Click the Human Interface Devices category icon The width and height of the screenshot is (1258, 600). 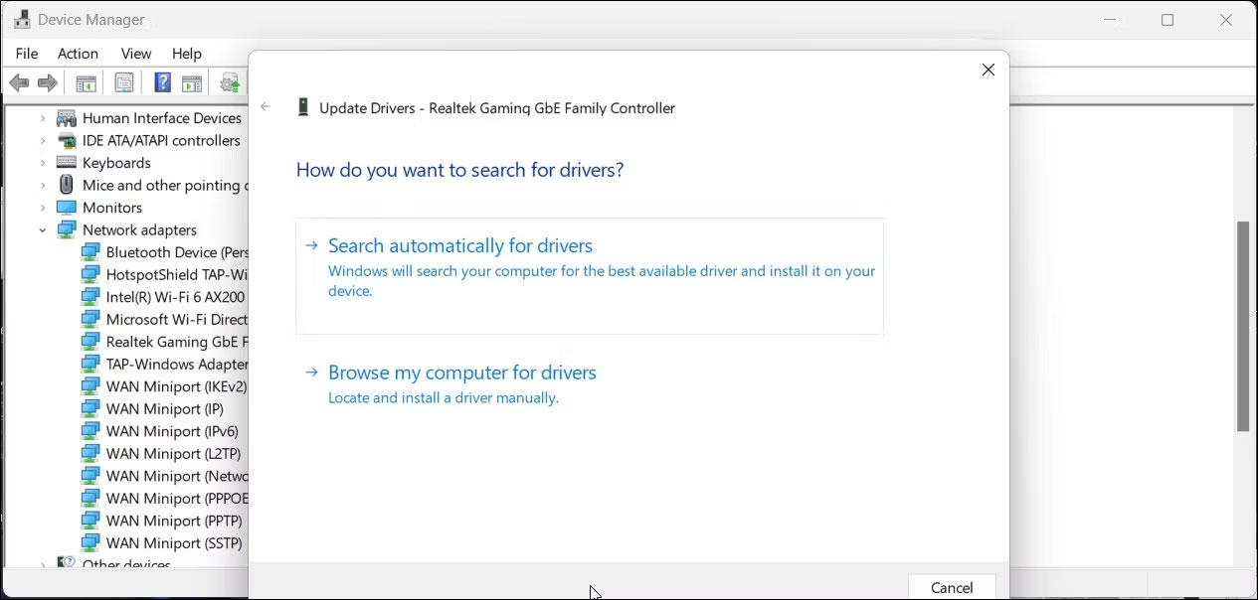pyautogui.click(x=67, y=118)
